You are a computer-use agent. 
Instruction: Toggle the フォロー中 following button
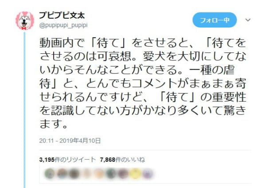[x=215, y=20]
